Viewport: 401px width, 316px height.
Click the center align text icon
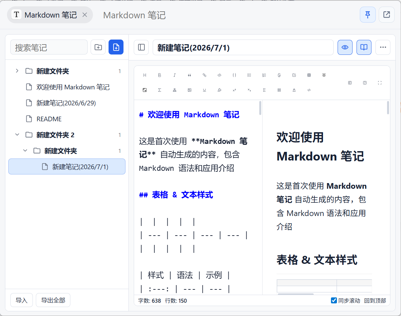[x=324, y=75]
